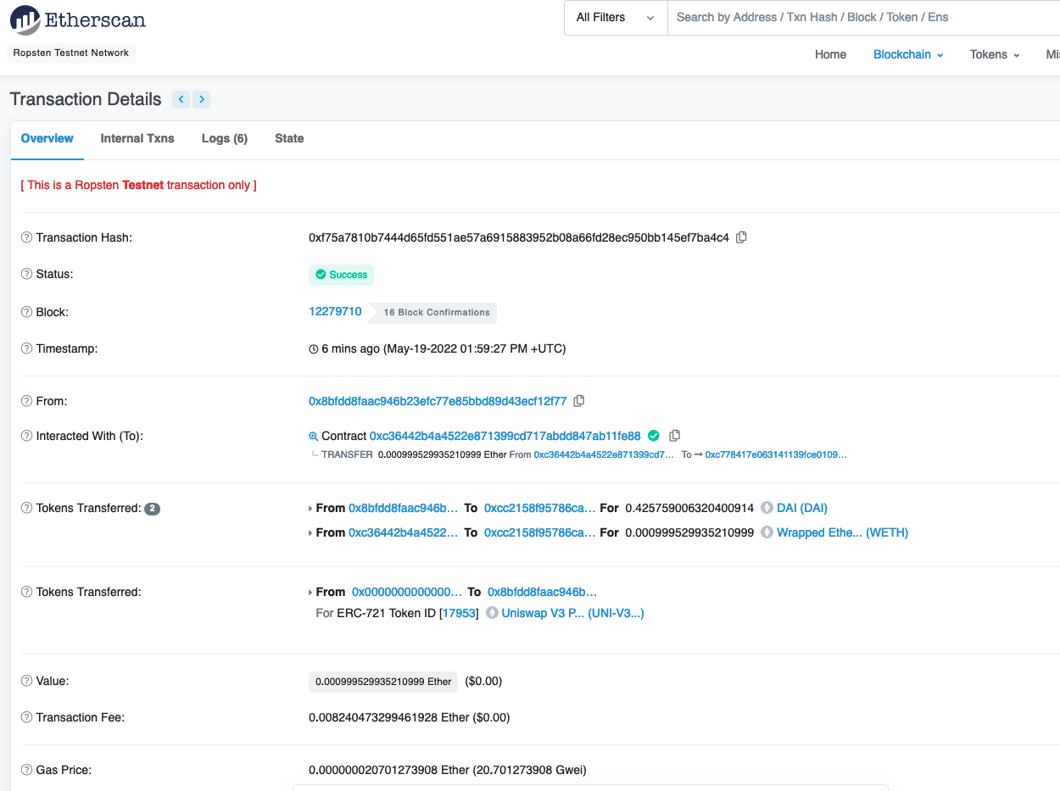Go to previous transaction arrow
1060x791 pixels.
pyautogui.click(x=181, y=99)
